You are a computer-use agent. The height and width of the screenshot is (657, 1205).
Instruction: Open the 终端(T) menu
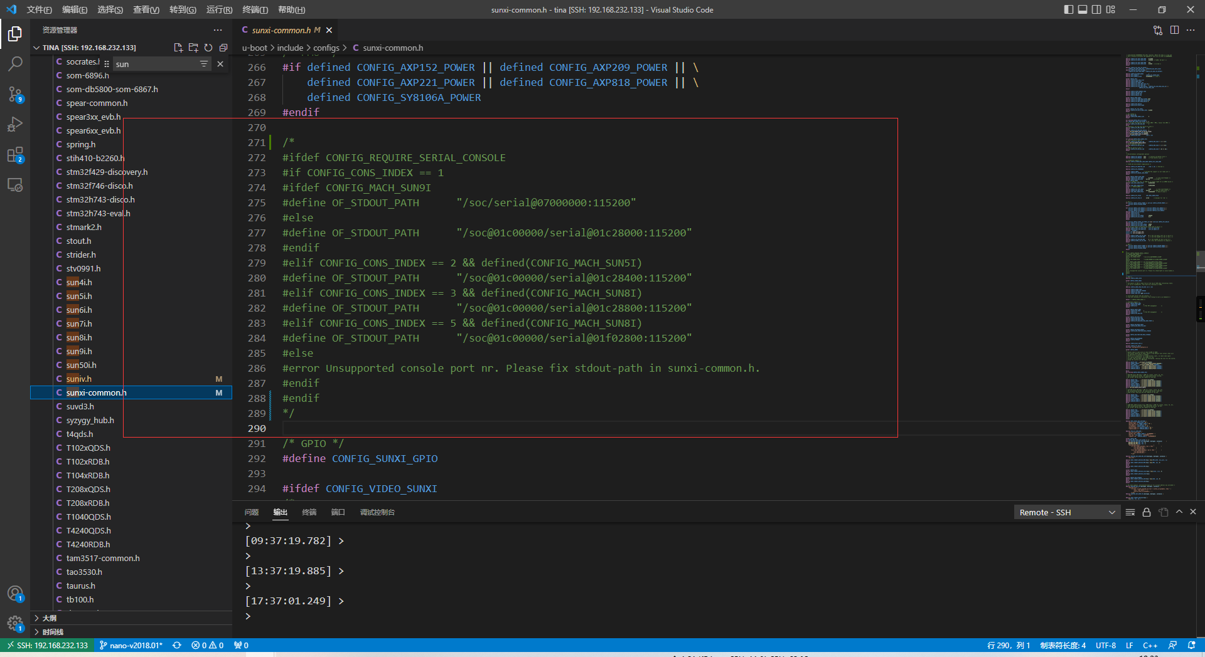click(255, 9)
